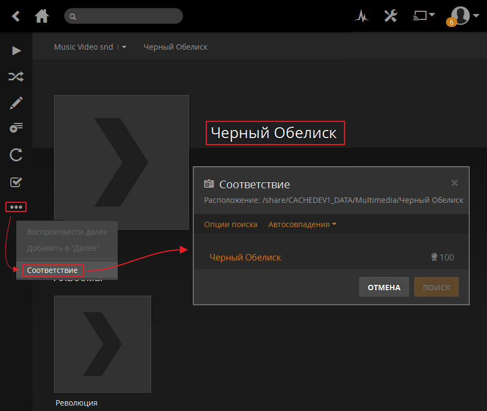Click the Соответствие dialog title icon
The width and height of the screenshot is (487, 411).
click(x=209, y=183)
